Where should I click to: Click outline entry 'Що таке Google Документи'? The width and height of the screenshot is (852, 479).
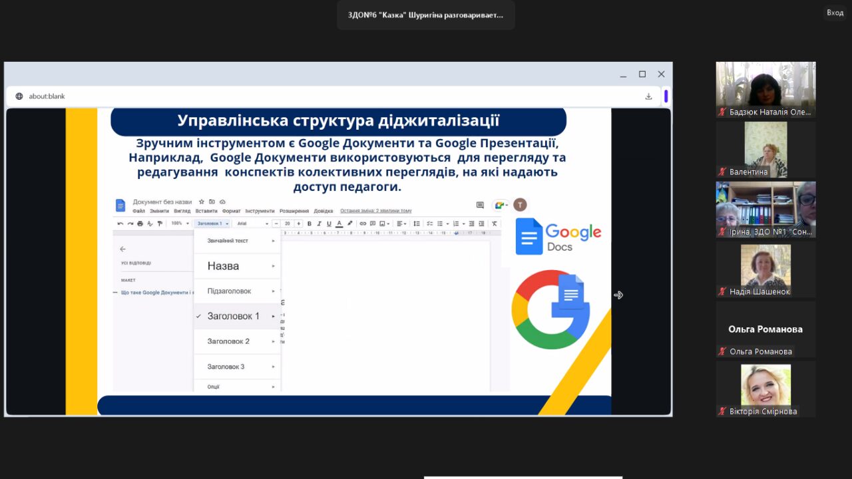(x=157, y=293)
